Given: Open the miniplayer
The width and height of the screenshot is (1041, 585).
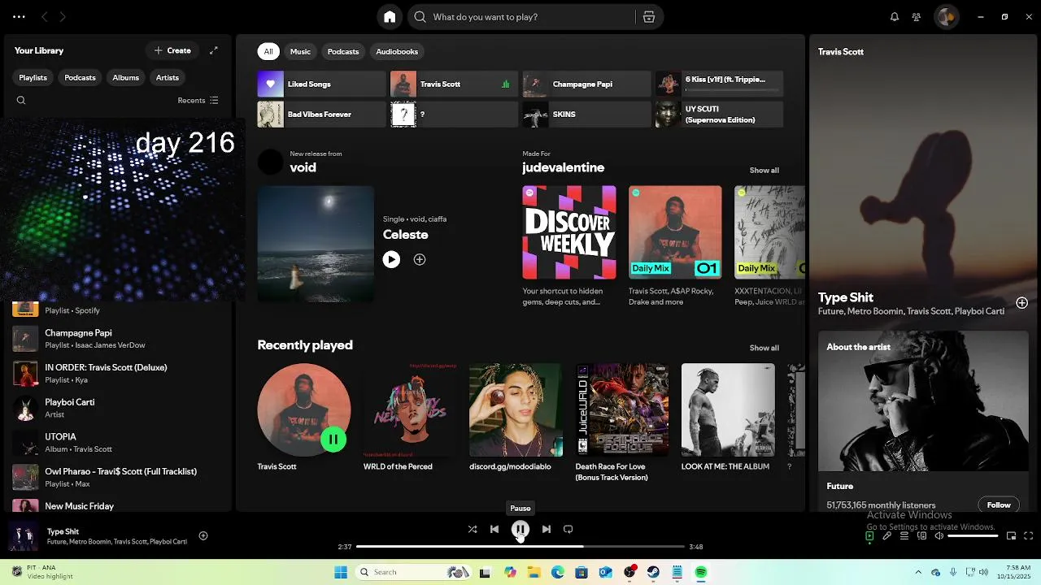Looking at the screenshot, I should (1012, 536).
